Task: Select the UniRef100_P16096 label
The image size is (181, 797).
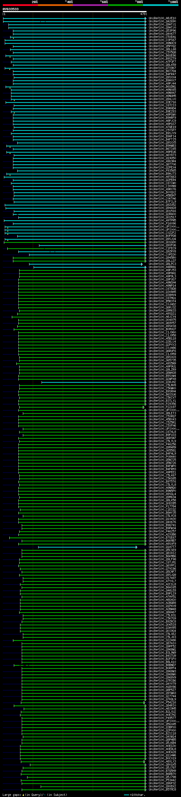Action: tap(162, 223)
